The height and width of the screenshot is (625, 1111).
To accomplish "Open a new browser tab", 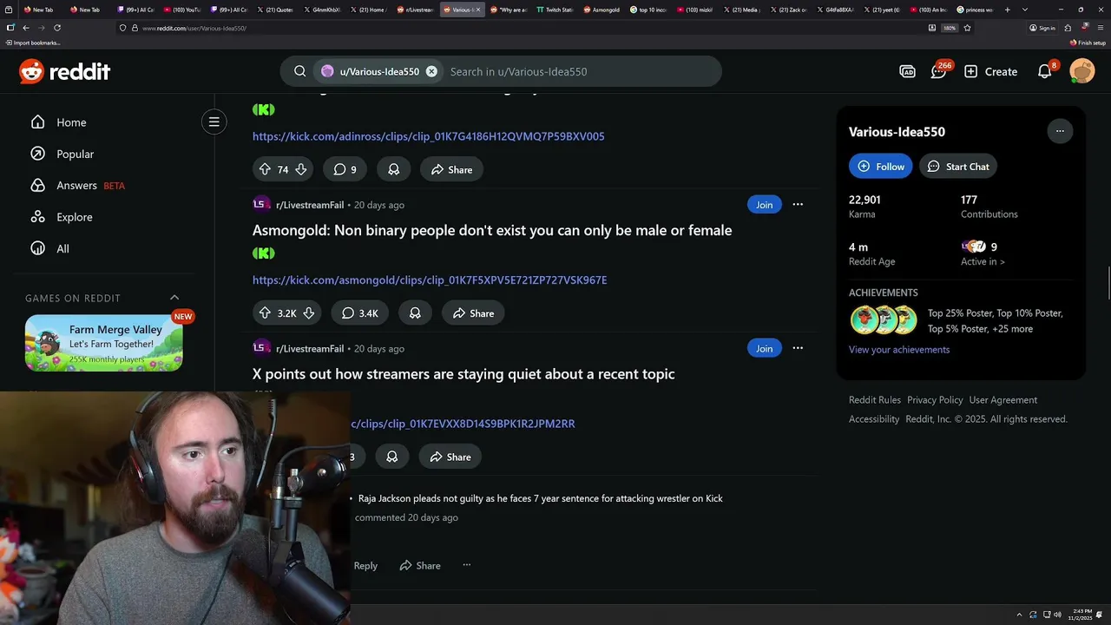I will [1007, 10].
